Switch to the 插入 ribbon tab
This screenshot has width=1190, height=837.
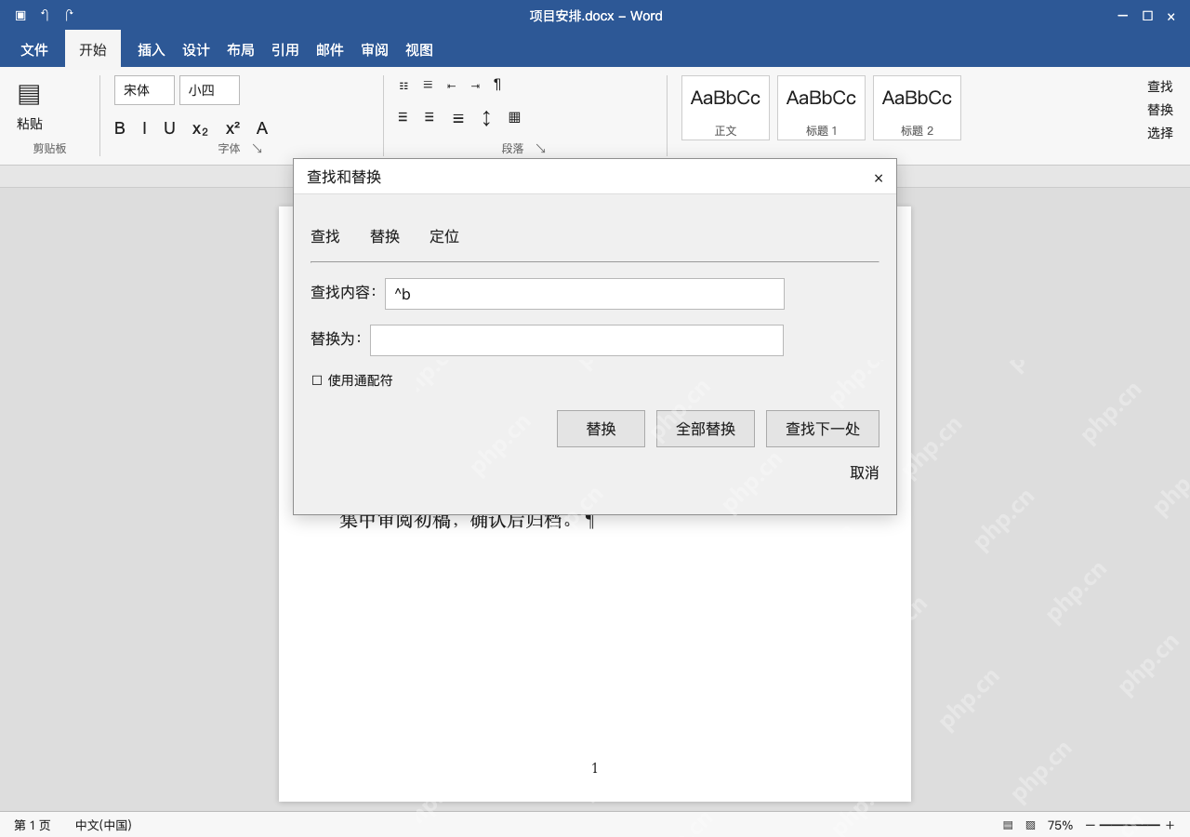pos(152,50)
